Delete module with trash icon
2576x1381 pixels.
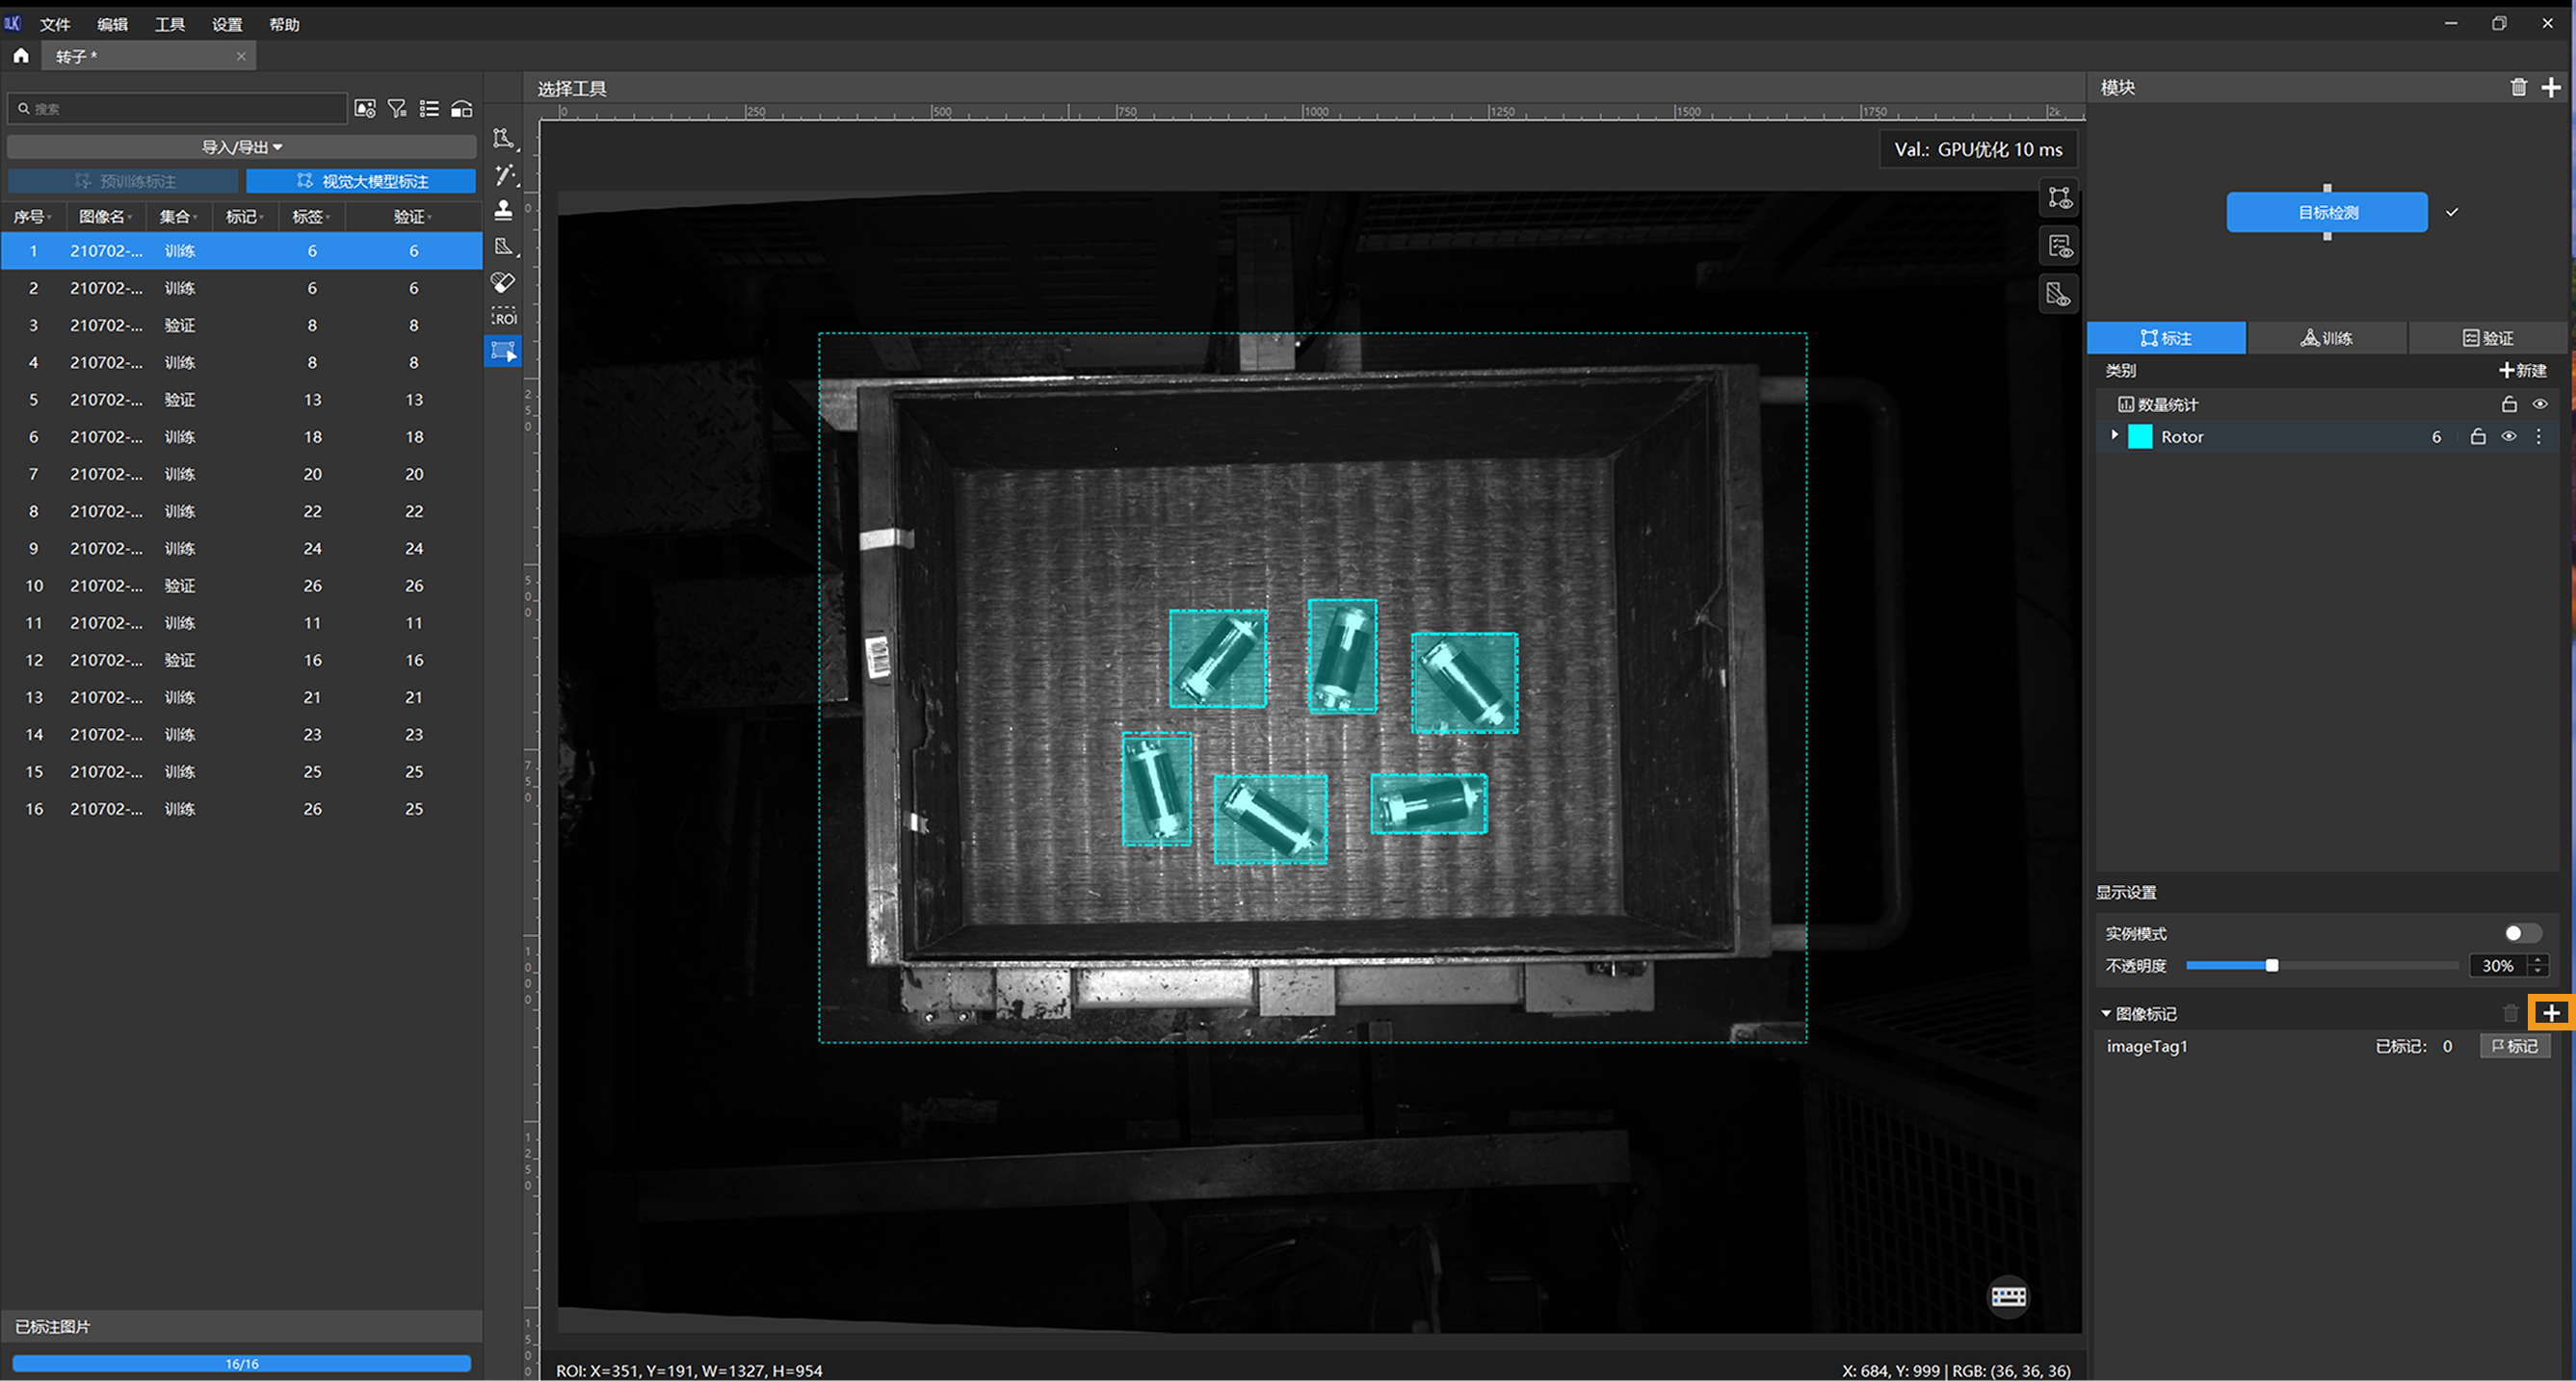click(x=2518, y=88)
